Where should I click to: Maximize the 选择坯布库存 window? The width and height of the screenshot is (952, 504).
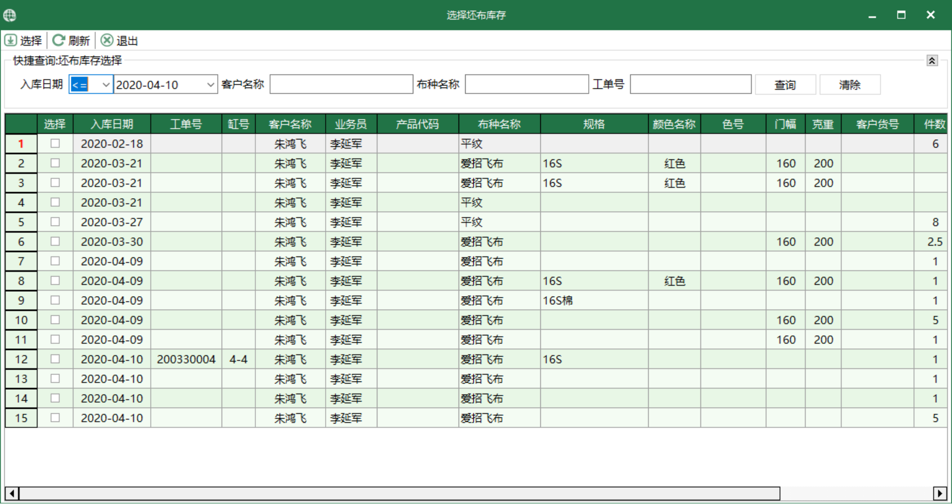coord(901,15)
